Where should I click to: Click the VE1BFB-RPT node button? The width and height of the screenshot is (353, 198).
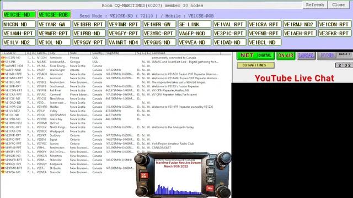[89, 24]
